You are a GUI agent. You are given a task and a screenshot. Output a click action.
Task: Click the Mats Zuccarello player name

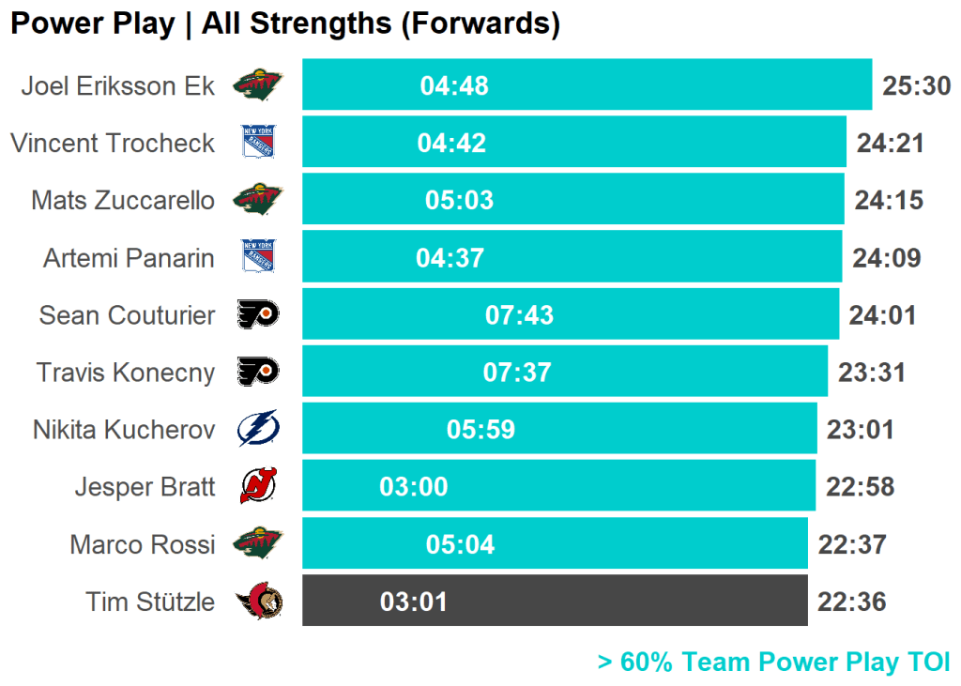(x=122, y=201)
